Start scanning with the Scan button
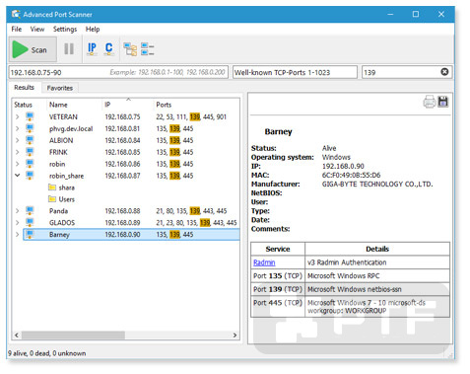470x374 pixels. [x=33, y=49]
